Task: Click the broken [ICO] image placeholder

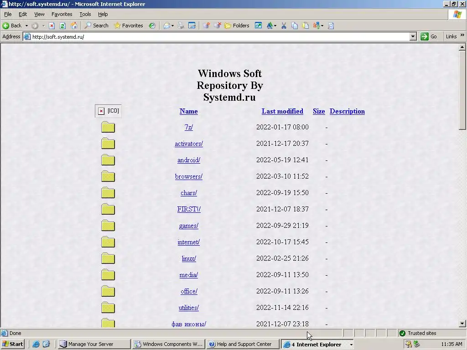Action: (x=108, y=111)
